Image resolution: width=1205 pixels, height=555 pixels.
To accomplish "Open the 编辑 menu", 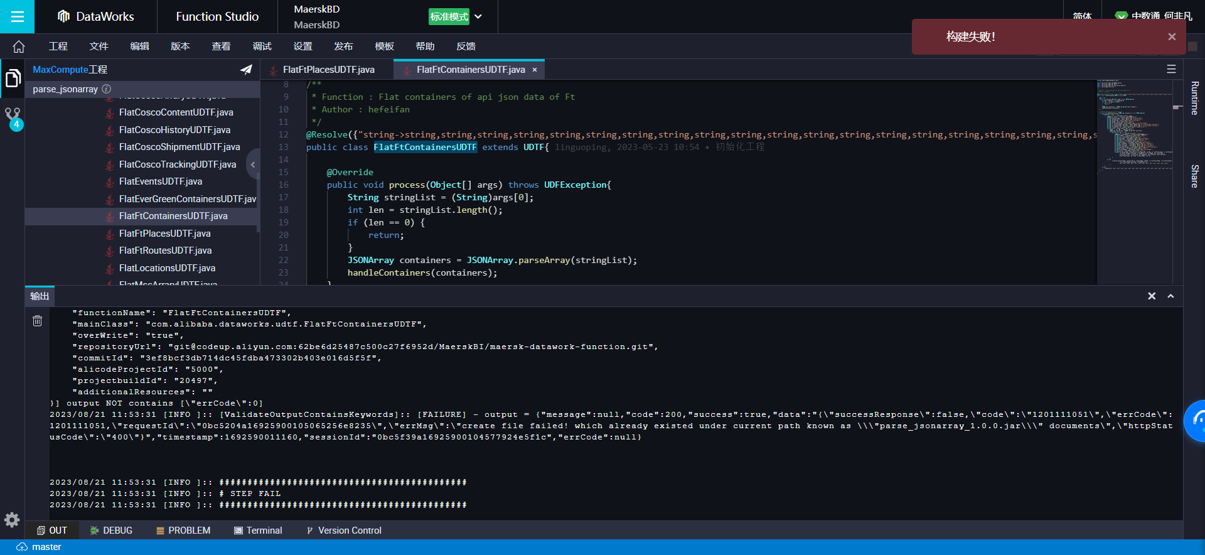I will tap(140, 46).
